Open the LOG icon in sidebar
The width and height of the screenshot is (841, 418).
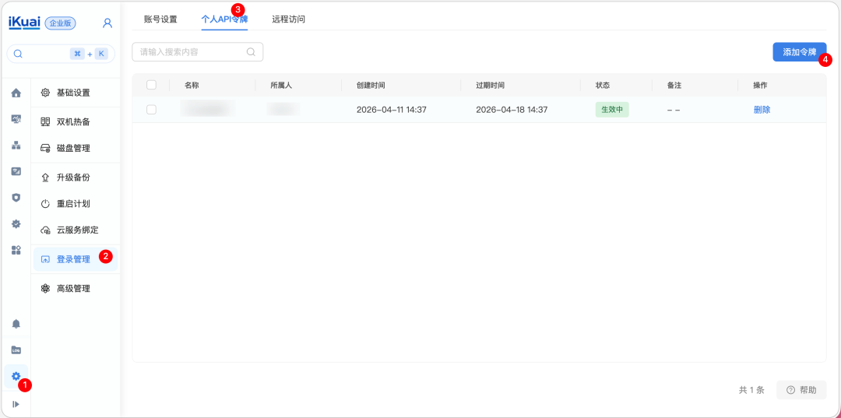(16, 350)
